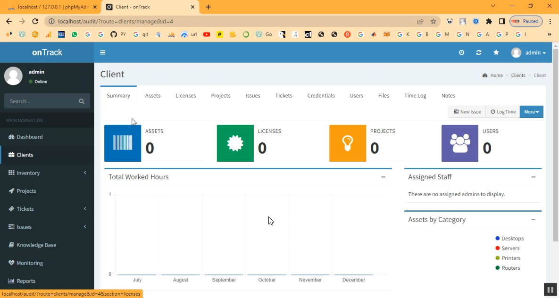Click the refresh icon in top navbar
The height and width of the screenshot is (298, 559).
coord(479,52)
